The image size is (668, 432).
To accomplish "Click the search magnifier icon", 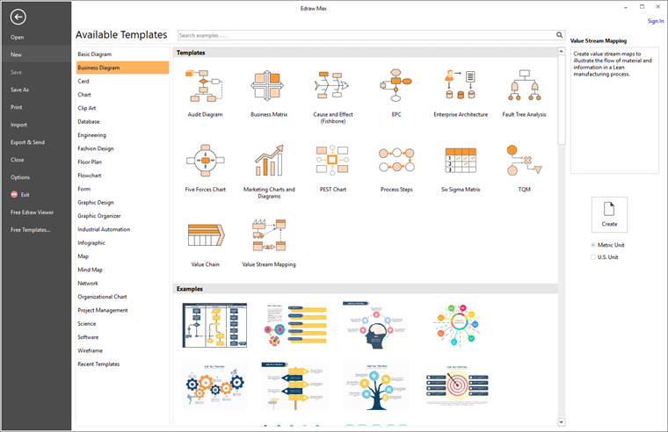I will click(x=559, y=35).
